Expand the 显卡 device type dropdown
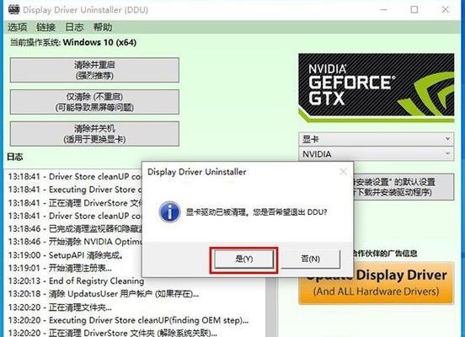 [x=376, y=139]
